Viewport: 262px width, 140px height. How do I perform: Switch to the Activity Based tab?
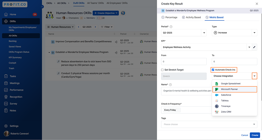pos(191,17)
